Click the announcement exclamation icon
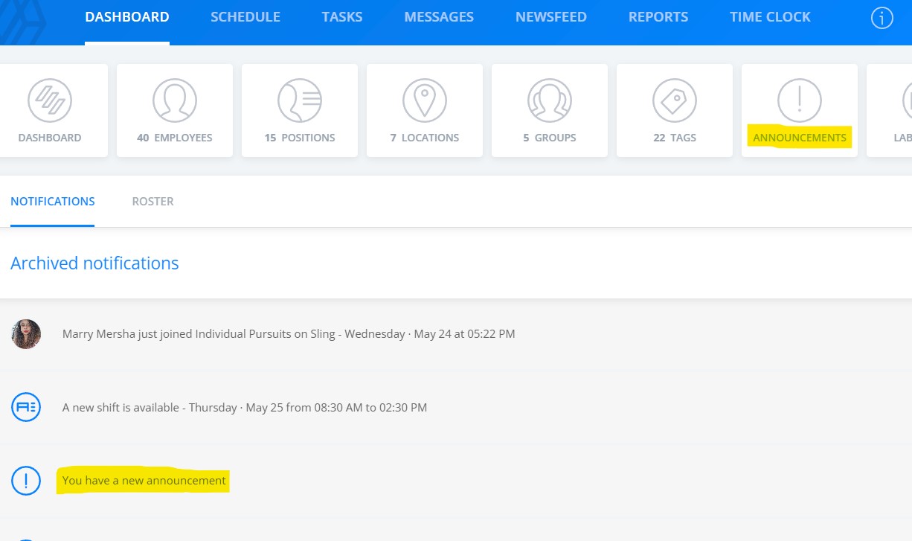The width and height of the screenshot is (912, 541). 26,481
